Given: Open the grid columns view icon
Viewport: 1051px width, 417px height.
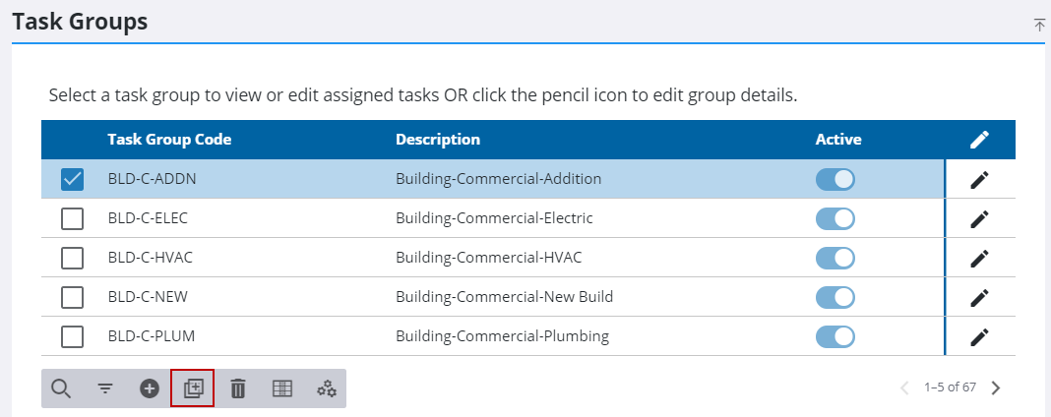Looking at the screenshot, I should coord(282,388).
